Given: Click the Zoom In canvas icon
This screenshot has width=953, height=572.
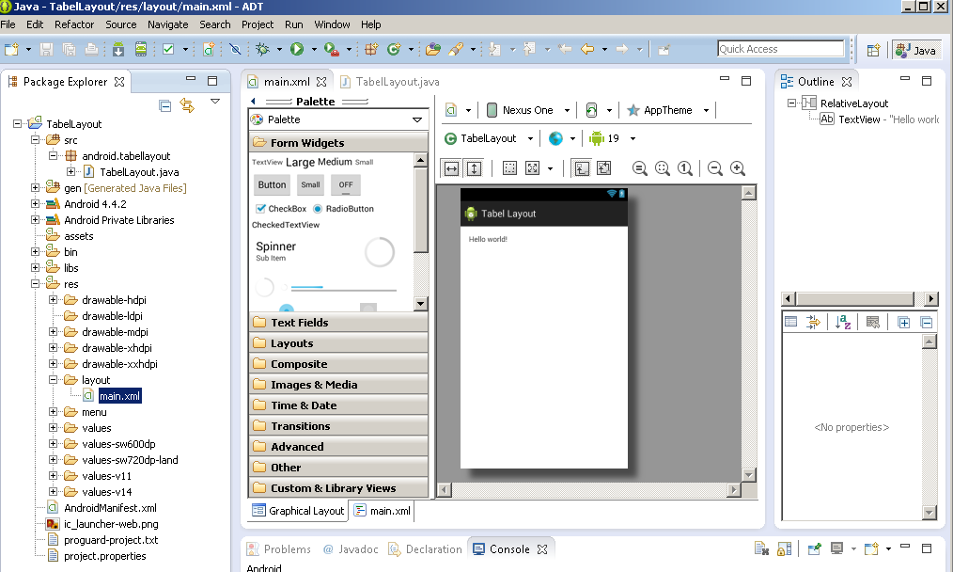Looking at the screenshot, I should coord(737,168).
